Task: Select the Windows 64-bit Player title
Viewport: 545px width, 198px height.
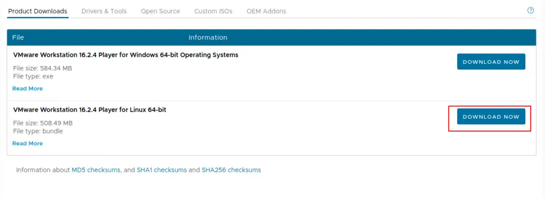Action: (126, 55)
